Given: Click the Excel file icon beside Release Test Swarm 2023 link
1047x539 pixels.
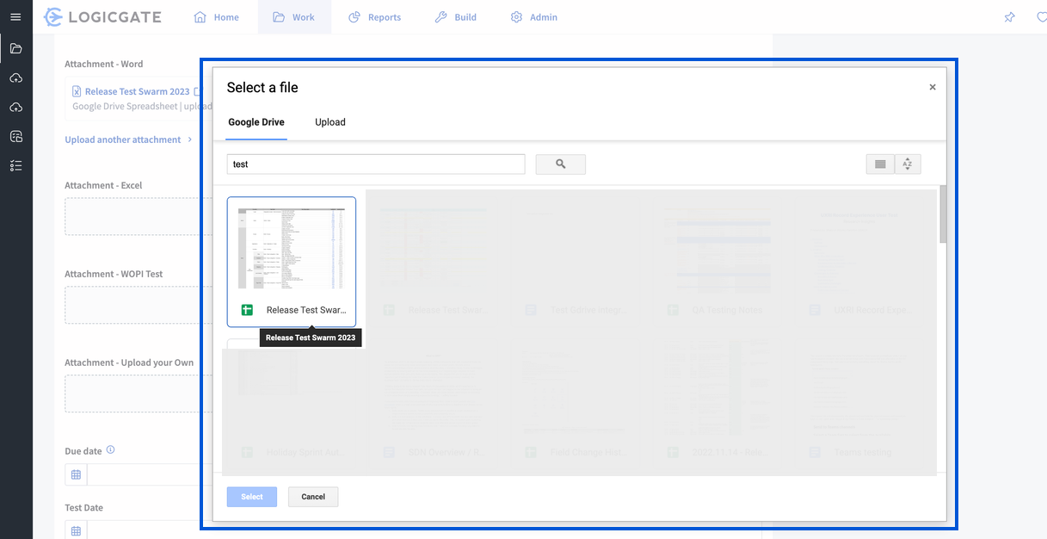Looking at the screenshot, I should click(x=77, y=91).
